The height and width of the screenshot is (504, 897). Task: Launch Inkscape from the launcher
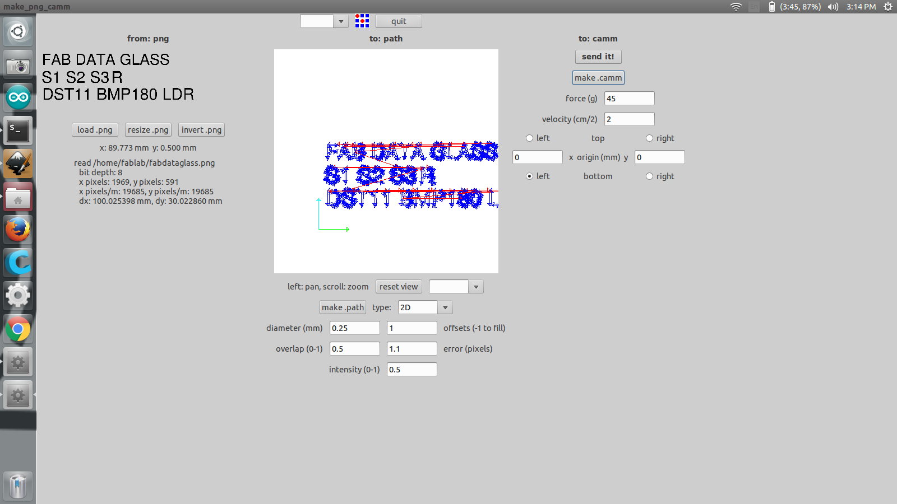point(18,164)
